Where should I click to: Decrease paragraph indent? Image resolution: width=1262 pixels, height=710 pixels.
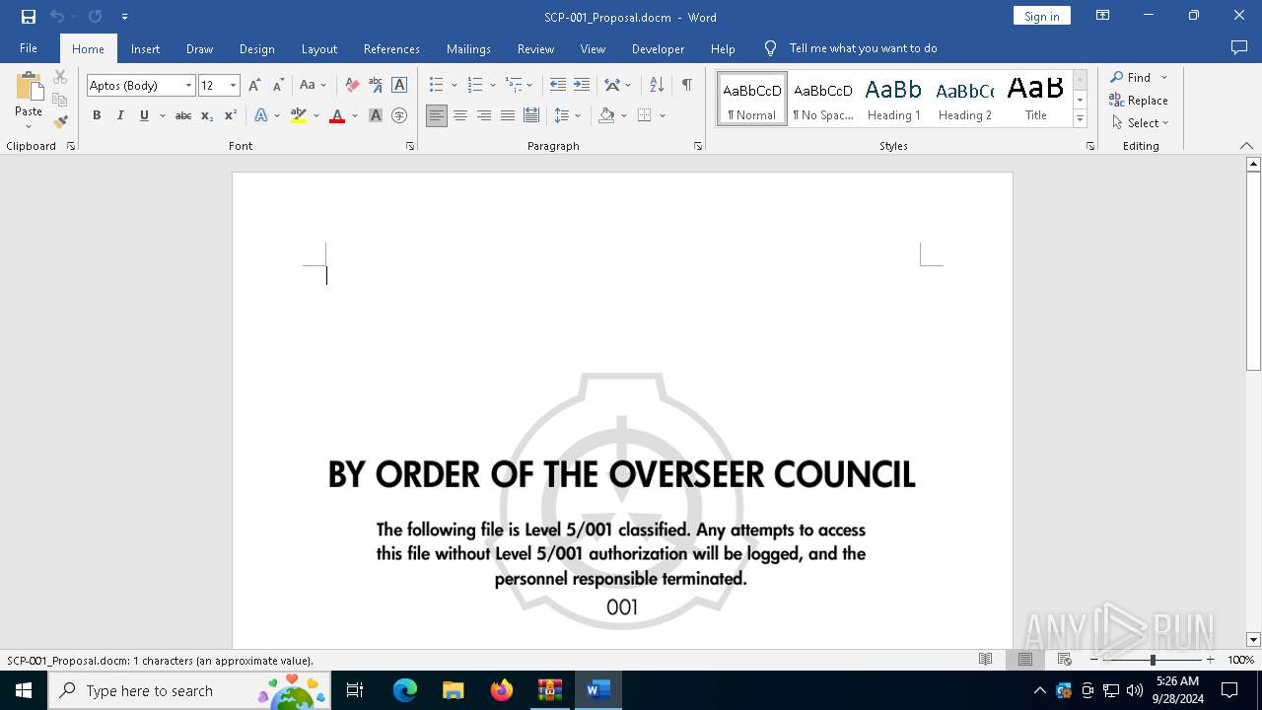558,86
